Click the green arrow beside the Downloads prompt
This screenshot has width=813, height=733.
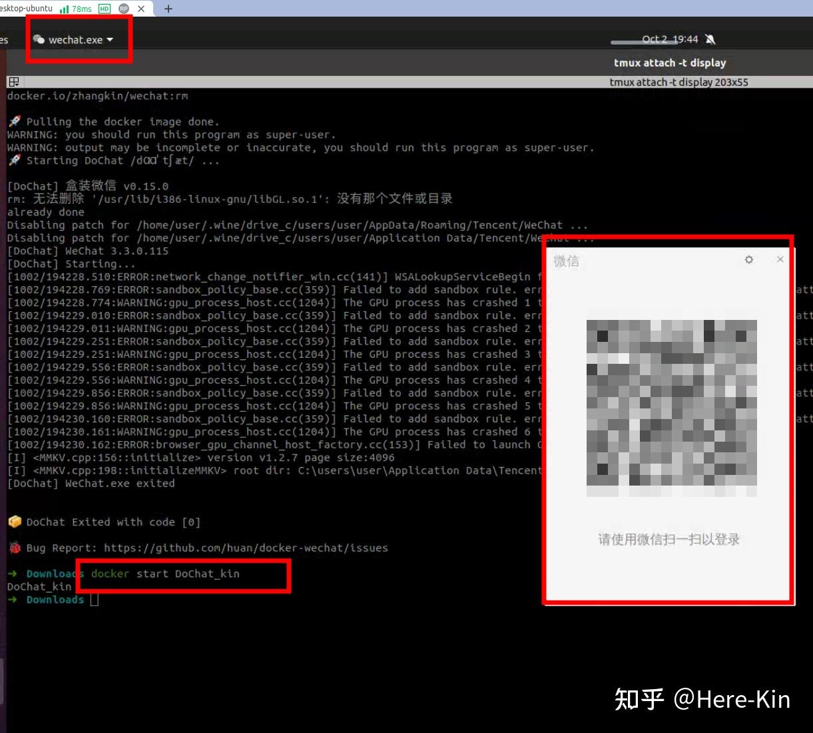pos(12,599)
